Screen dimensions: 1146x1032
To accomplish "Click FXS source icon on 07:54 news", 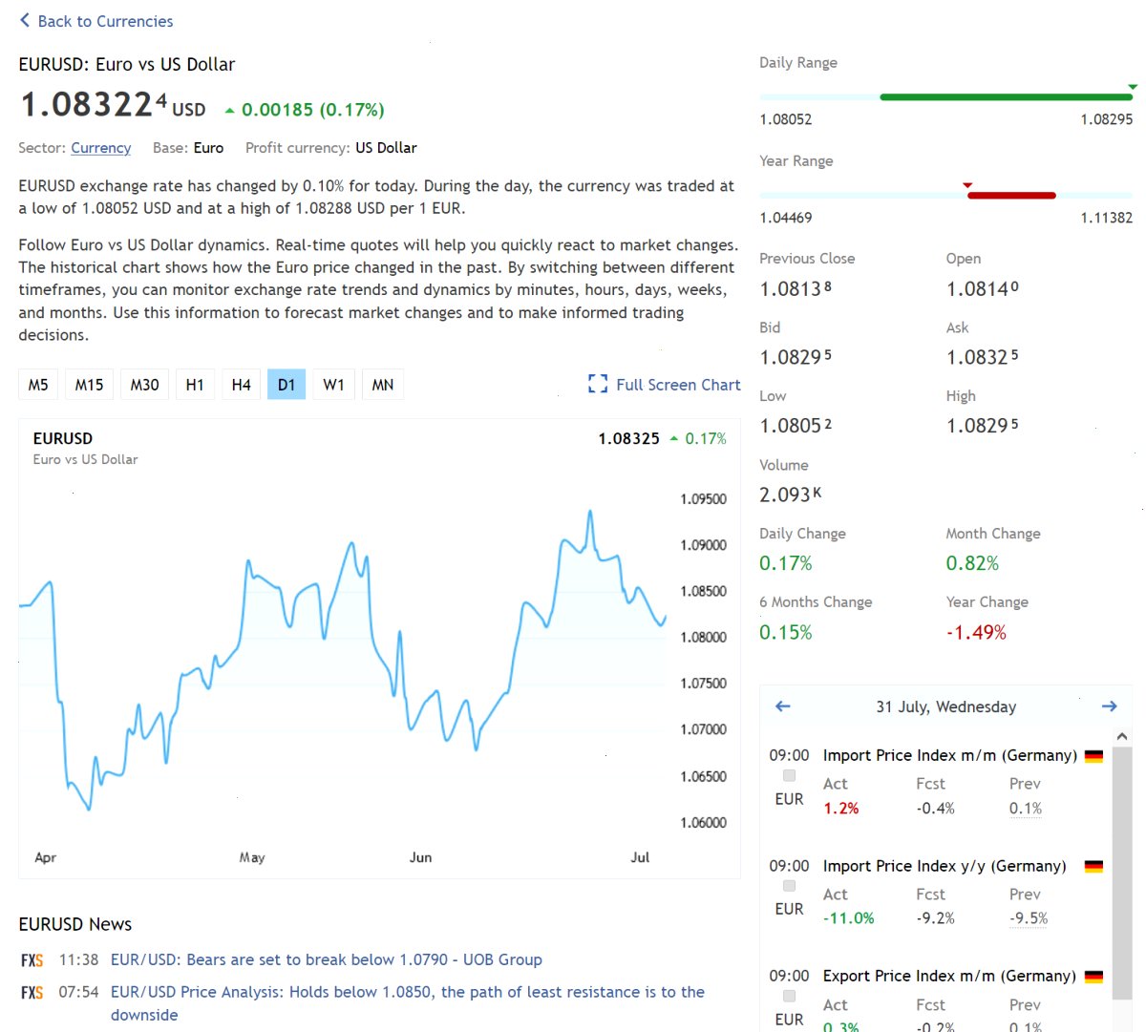I will [32, 993].
